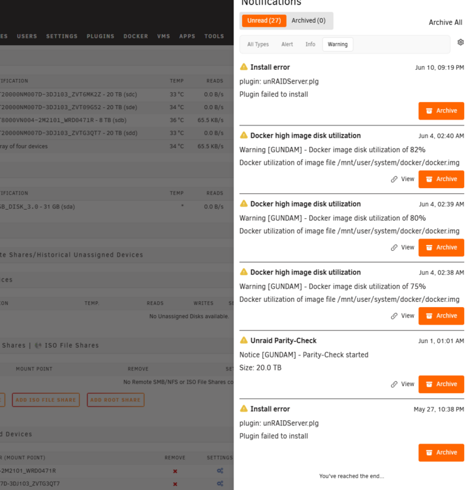Open PLUGINS in main navigation

pyautogui.click(x=101, y=36)
